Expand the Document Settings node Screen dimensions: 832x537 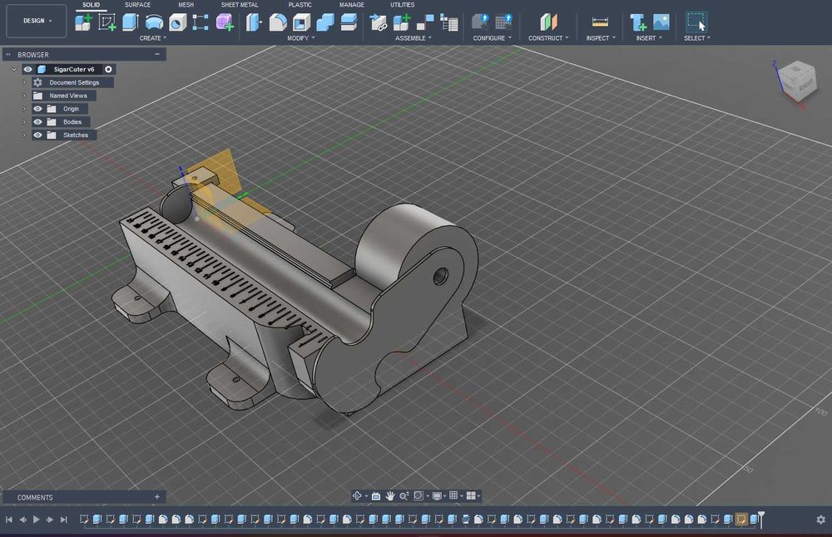(24, 82)
